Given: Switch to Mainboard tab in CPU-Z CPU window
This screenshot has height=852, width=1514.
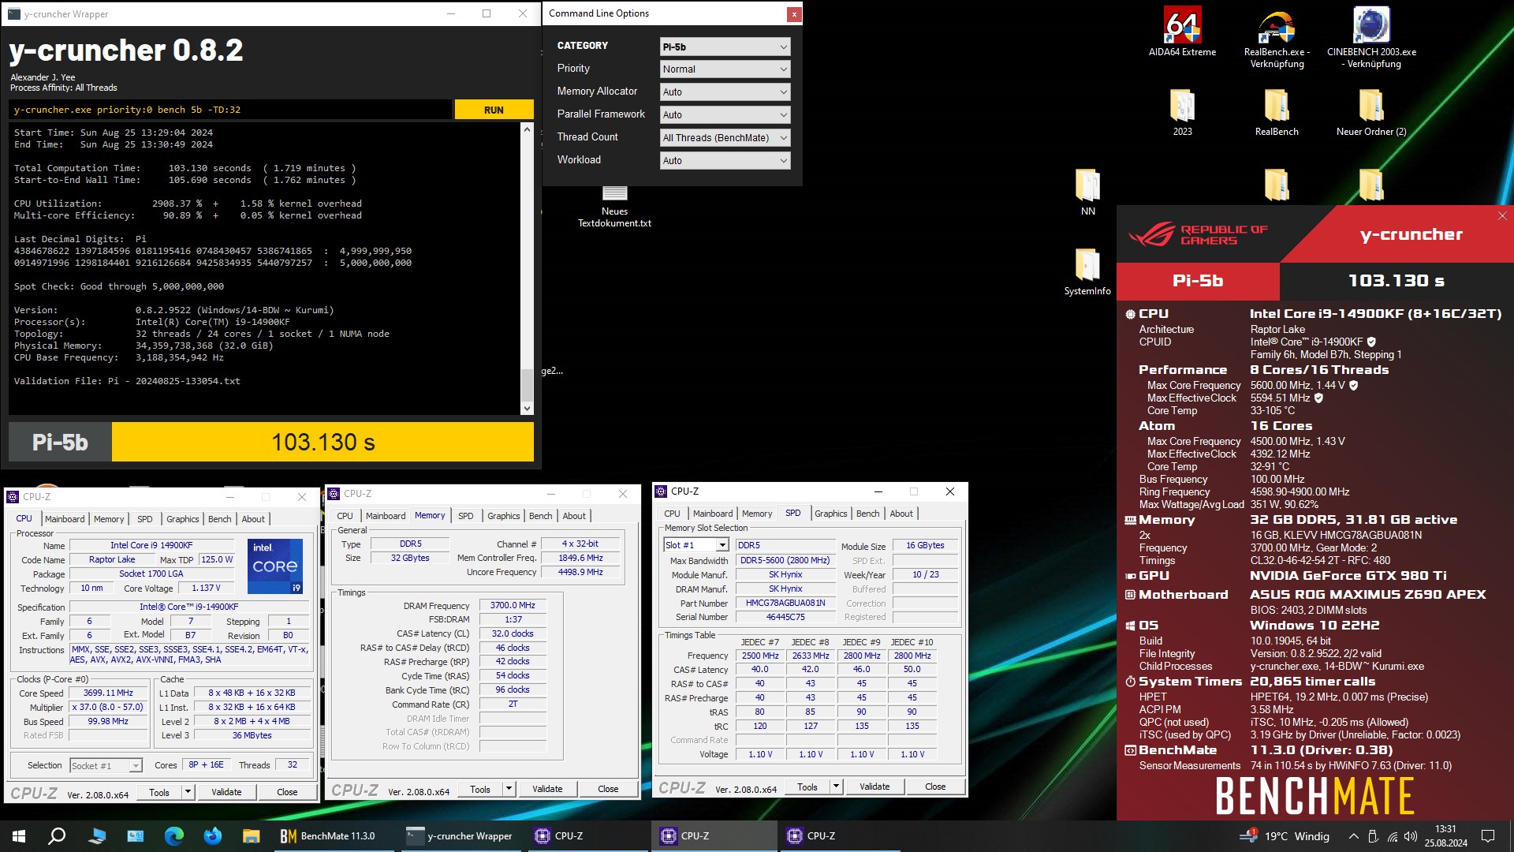Looking at the screenshot, I should coord(65,519).
